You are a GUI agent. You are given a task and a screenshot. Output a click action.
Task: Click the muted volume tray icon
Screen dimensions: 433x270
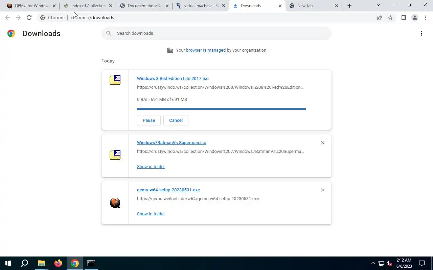[x=389, y=263]
